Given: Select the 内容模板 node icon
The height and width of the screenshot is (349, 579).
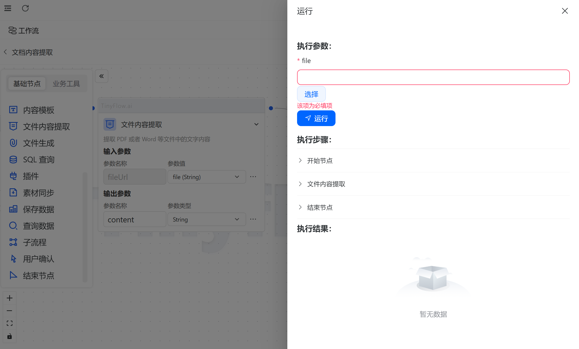Looking at the screenshot, I should [13, 110].
